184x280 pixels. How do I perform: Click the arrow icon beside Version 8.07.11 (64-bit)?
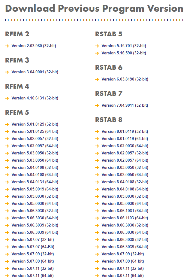97,275
